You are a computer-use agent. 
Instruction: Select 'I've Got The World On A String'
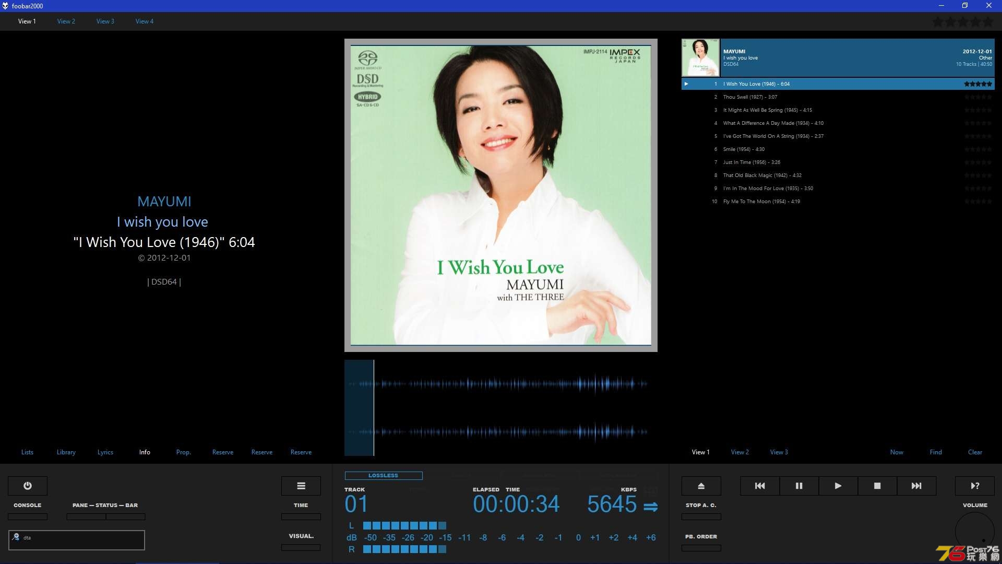[x=838, y=136]
